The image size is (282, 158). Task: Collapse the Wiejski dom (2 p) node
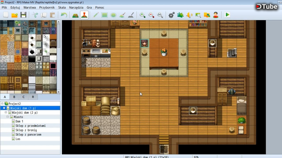pos(6,112)
